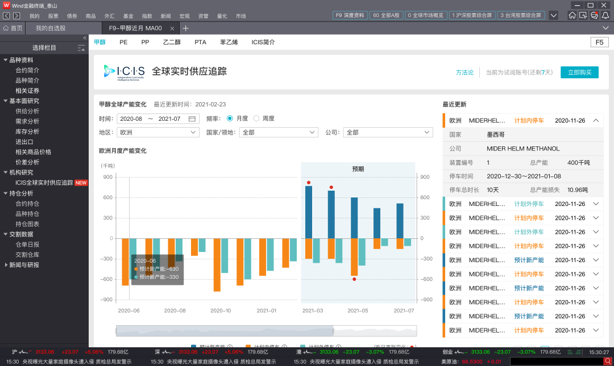Open ICIS全球实时供应追踪 sidebar item
The height and width of the screenshot is (366, 614).
click(x=44, y=183)
